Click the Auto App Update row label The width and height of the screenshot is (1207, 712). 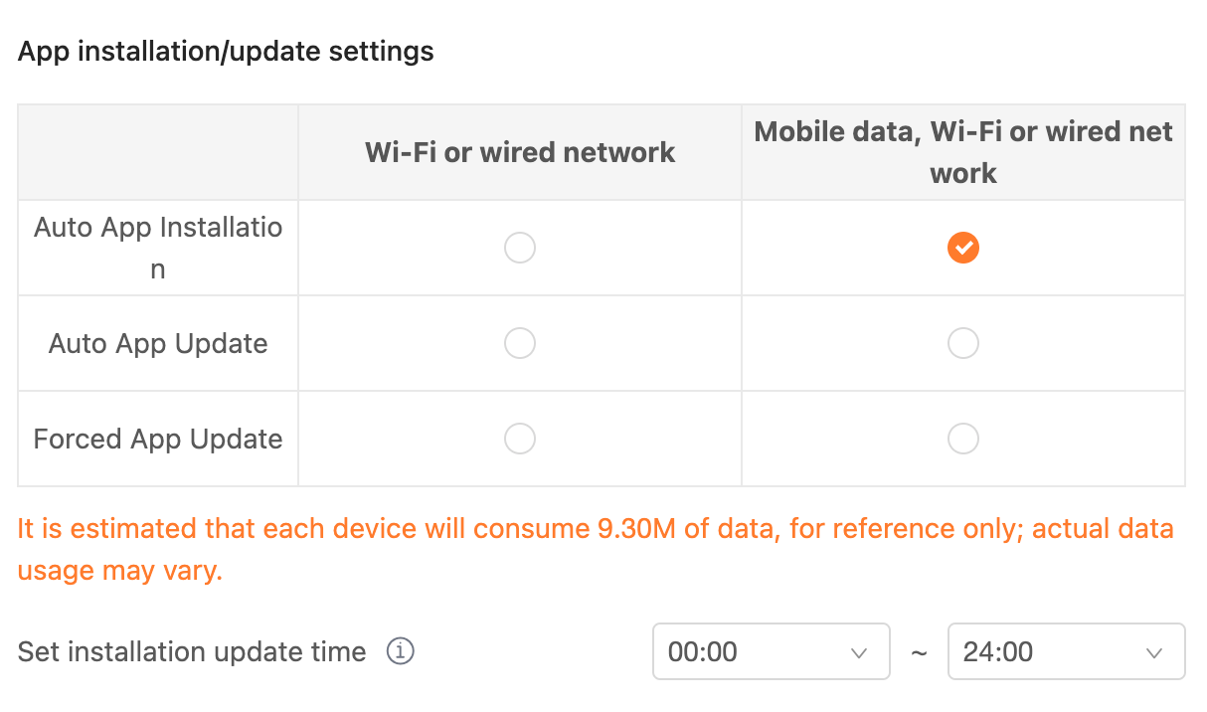coord(158,343)
